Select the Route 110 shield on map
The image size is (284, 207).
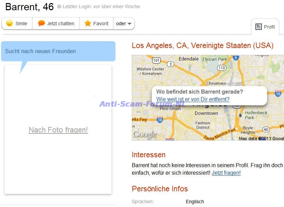pyautogui.click(x=222, y=68)
